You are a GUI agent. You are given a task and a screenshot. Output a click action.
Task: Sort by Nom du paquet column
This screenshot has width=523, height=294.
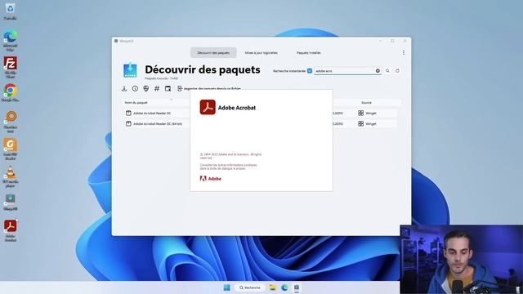136,103
